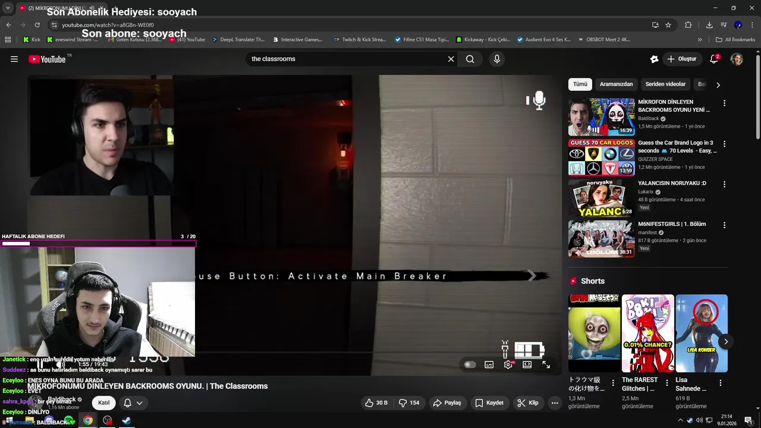This screenshot has height=428, width=761.
Task: Open the Windows notification center icon
Action: [748, 420]
